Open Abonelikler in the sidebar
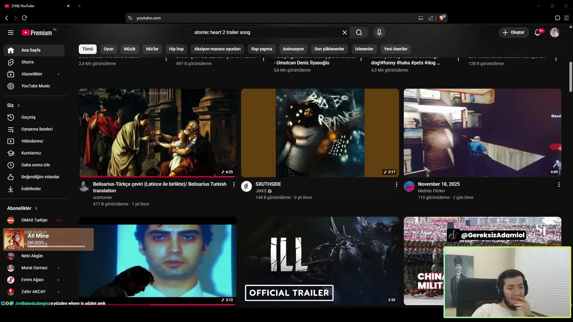573x322 pixels. (34, 74)
